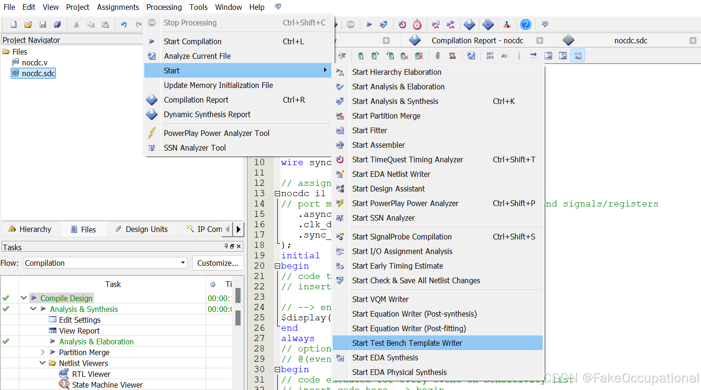The width and height of the screenshot is (701, 390).
Task: Click the paperclip icon in editor toolbar
Action: pyautogui.click(x=437, y=56)
